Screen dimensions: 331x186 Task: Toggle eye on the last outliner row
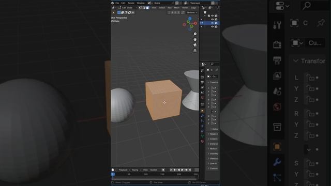coord(213,26)
